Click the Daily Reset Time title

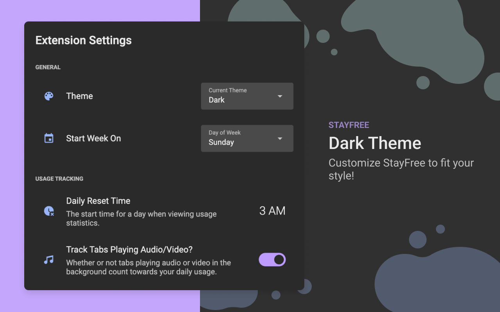click(x=98, y=201)
